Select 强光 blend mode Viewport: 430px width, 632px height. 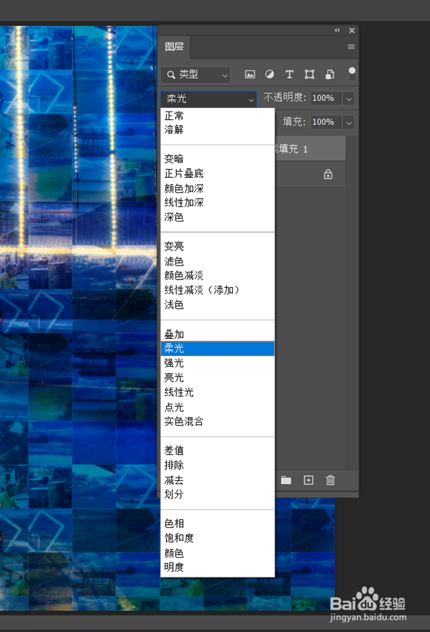[218, 363]
